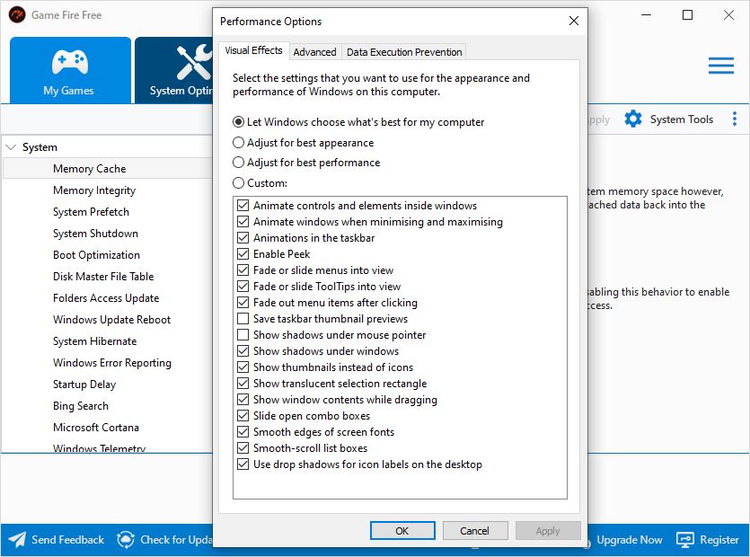Maximize the Game Fire Free window

click(x=687, y=15)
